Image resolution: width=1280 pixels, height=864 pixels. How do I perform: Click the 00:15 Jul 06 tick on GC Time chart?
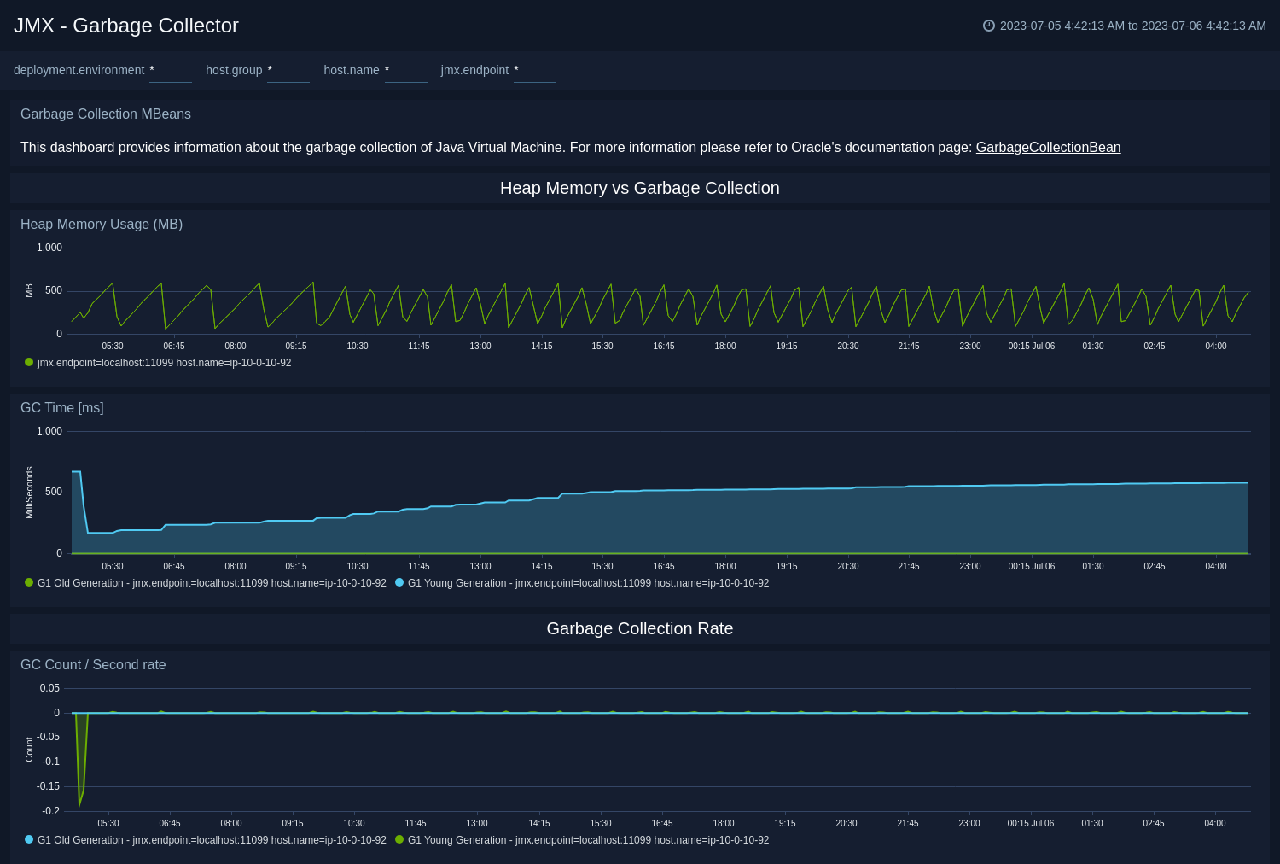pyautogui.click(x=1032, y=567)
